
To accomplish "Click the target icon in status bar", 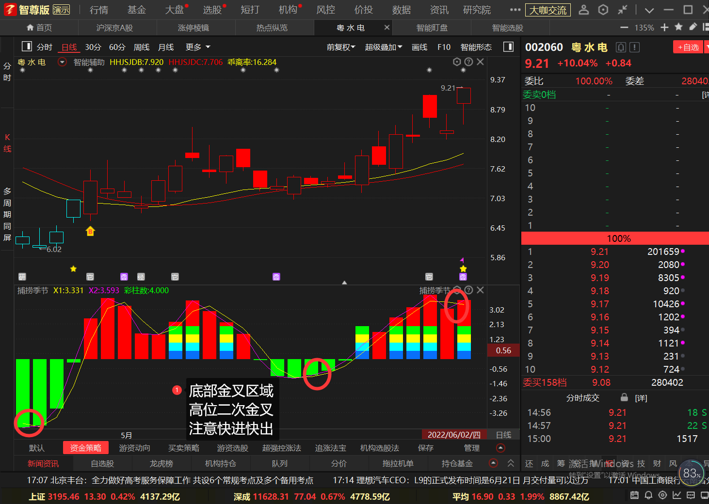I will [662, 495].
